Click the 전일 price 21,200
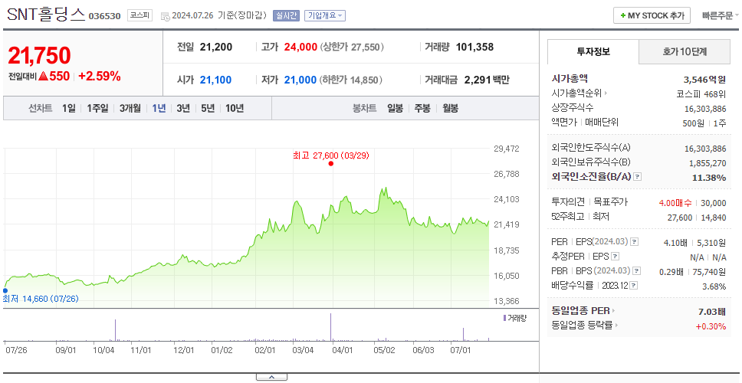 pos(216,47)
